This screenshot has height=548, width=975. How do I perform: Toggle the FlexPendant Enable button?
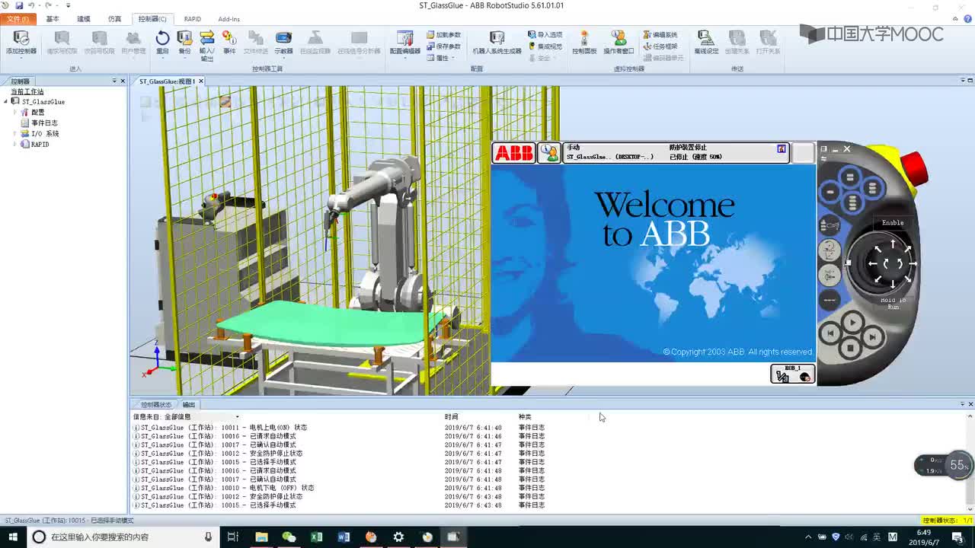pos(893,223)
